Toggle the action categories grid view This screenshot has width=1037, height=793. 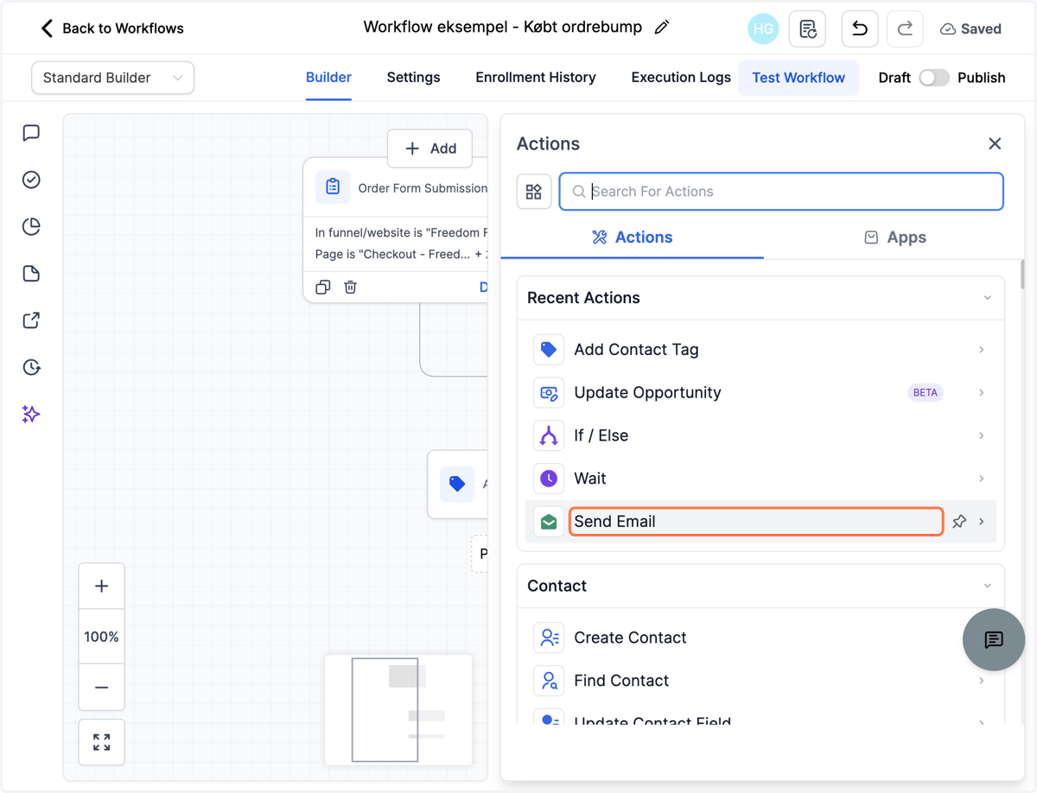(x=534, y=192)
